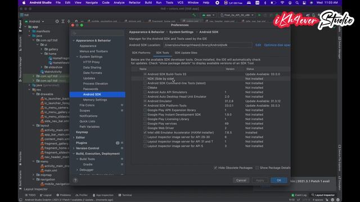Select Plugins in settings list
Screen dimensions: 360x202
(82, 143)
